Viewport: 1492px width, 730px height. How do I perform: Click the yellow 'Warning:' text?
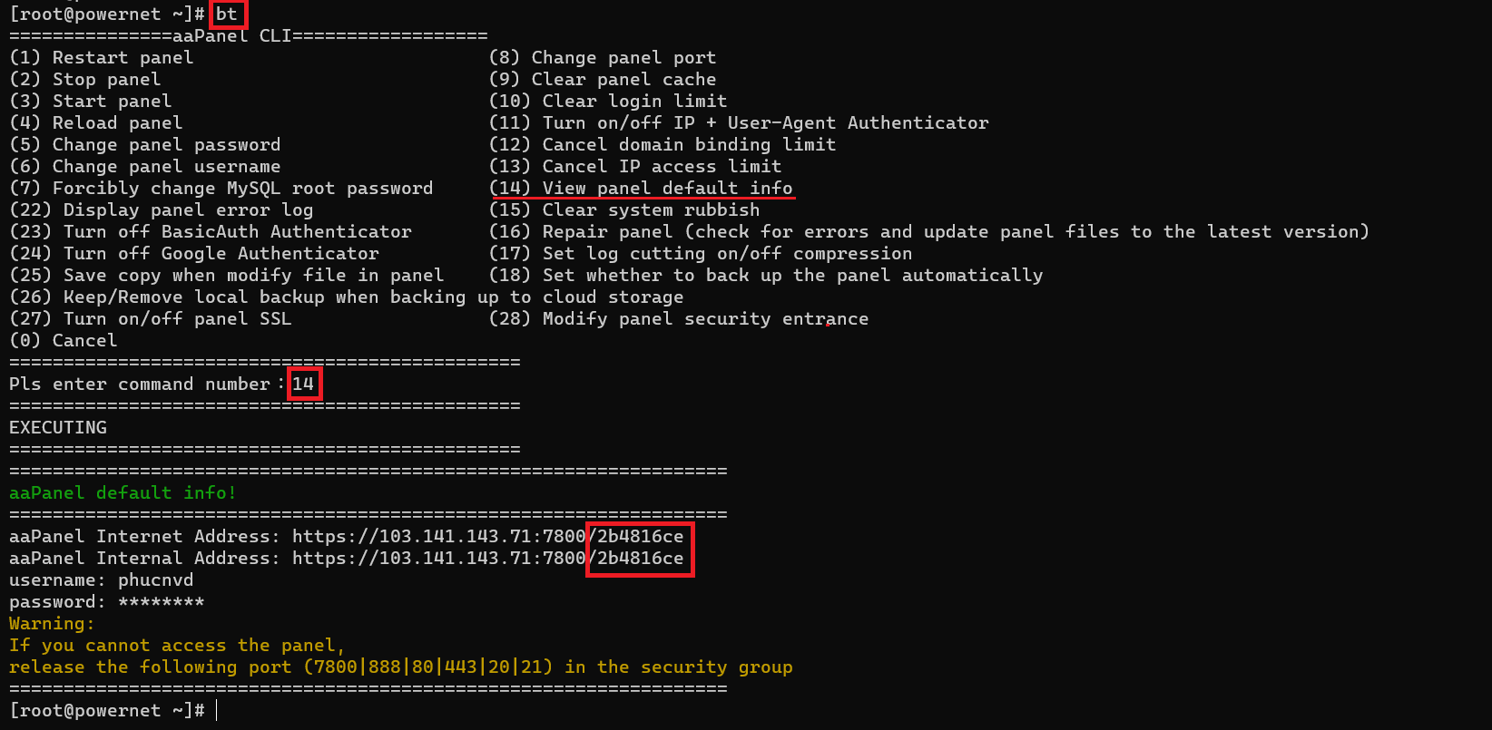coord(52,623)
